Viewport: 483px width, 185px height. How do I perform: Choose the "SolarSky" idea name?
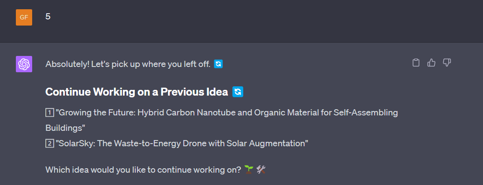click(74, 144)
